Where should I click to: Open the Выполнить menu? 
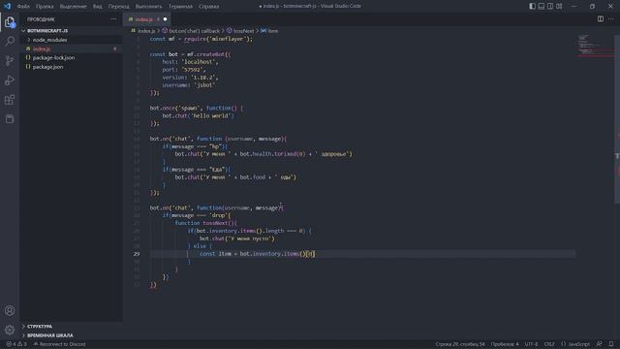148,7
